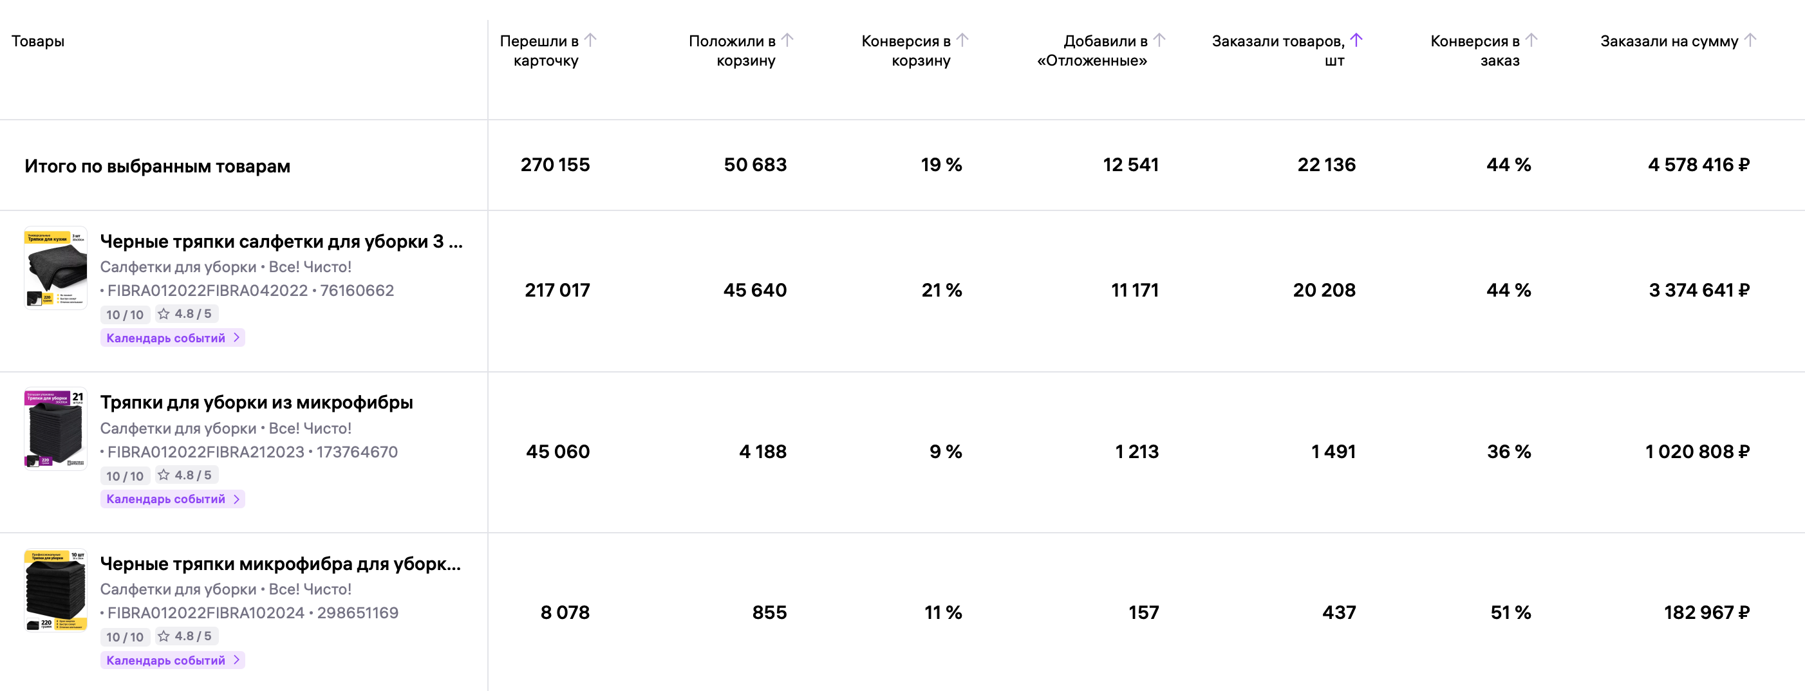The image size is (1805, 691).
Task: Open Календарь событий for product 298651169
Action: [x=173, y=660]
